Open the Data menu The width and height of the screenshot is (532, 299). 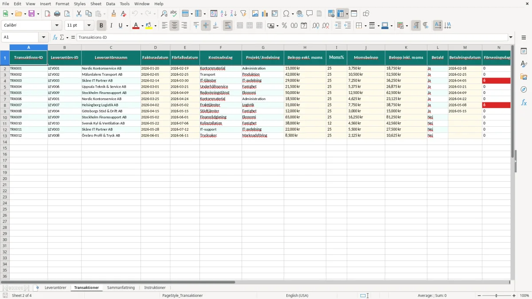point(110,4)
